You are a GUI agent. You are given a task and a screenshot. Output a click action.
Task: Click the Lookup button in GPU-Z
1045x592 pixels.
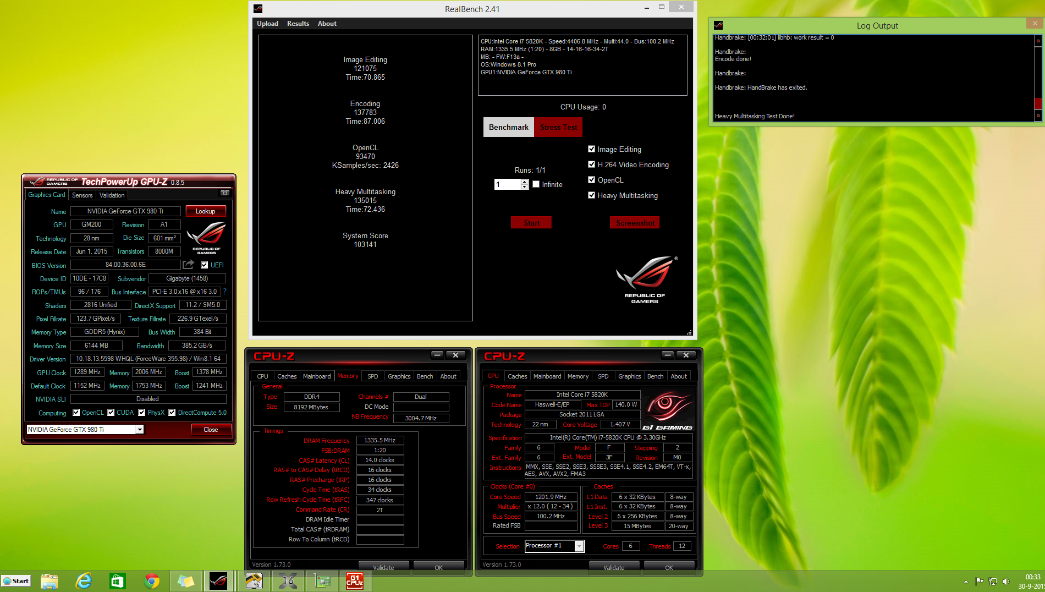pyautogui.click(x=206, y=211)
